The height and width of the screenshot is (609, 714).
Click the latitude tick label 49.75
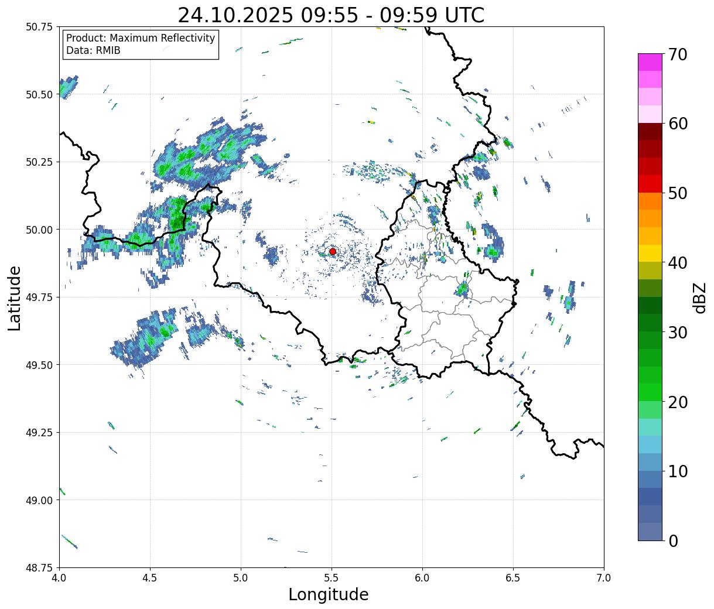39,297
